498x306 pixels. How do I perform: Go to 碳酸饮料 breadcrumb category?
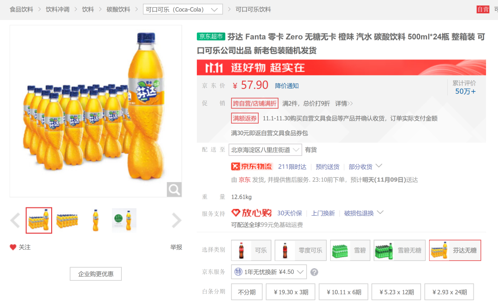click(x=118, y=9)
